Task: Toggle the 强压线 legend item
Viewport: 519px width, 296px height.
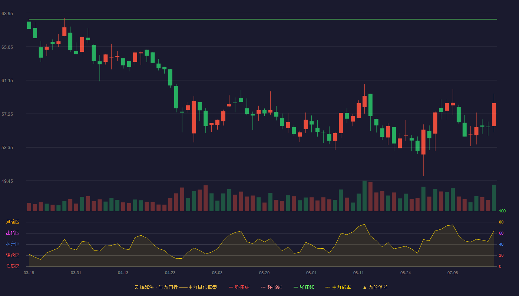Action: coord(239,287)
